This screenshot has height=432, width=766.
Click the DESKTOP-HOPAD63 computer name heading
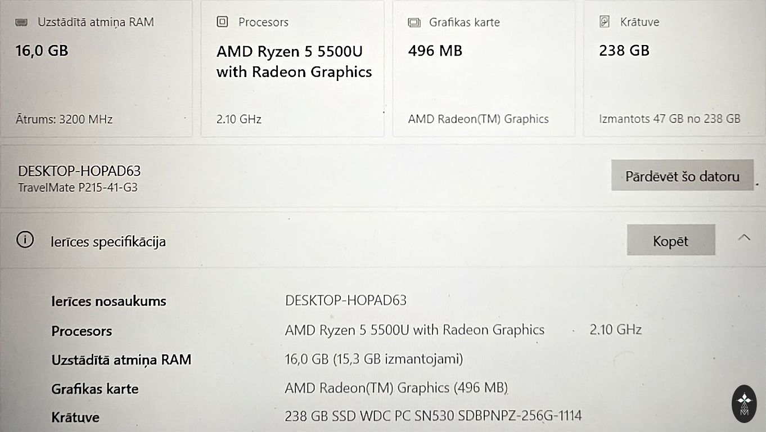(79, 171)
